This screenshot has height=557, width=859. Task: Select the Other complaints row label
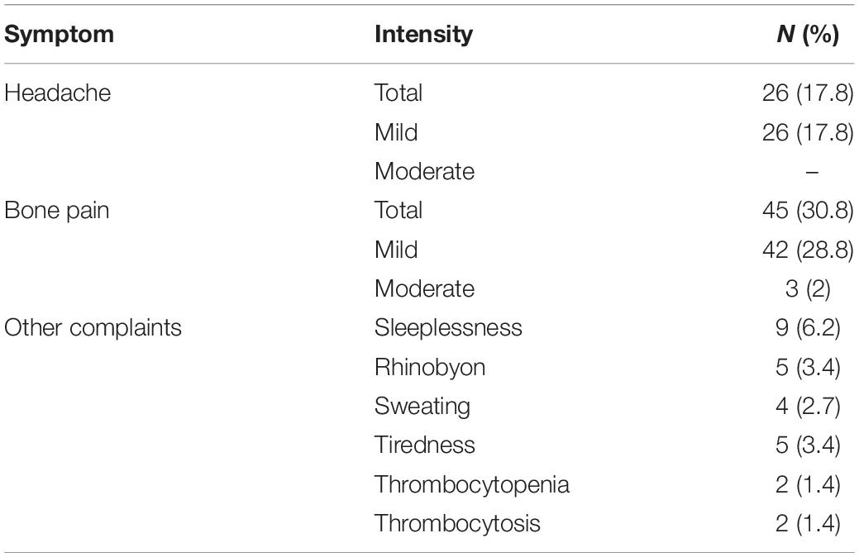point(93,329)
